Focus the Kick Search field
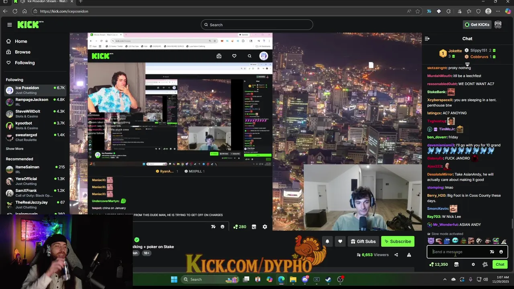The image size is (514, 289). (257, 25)
